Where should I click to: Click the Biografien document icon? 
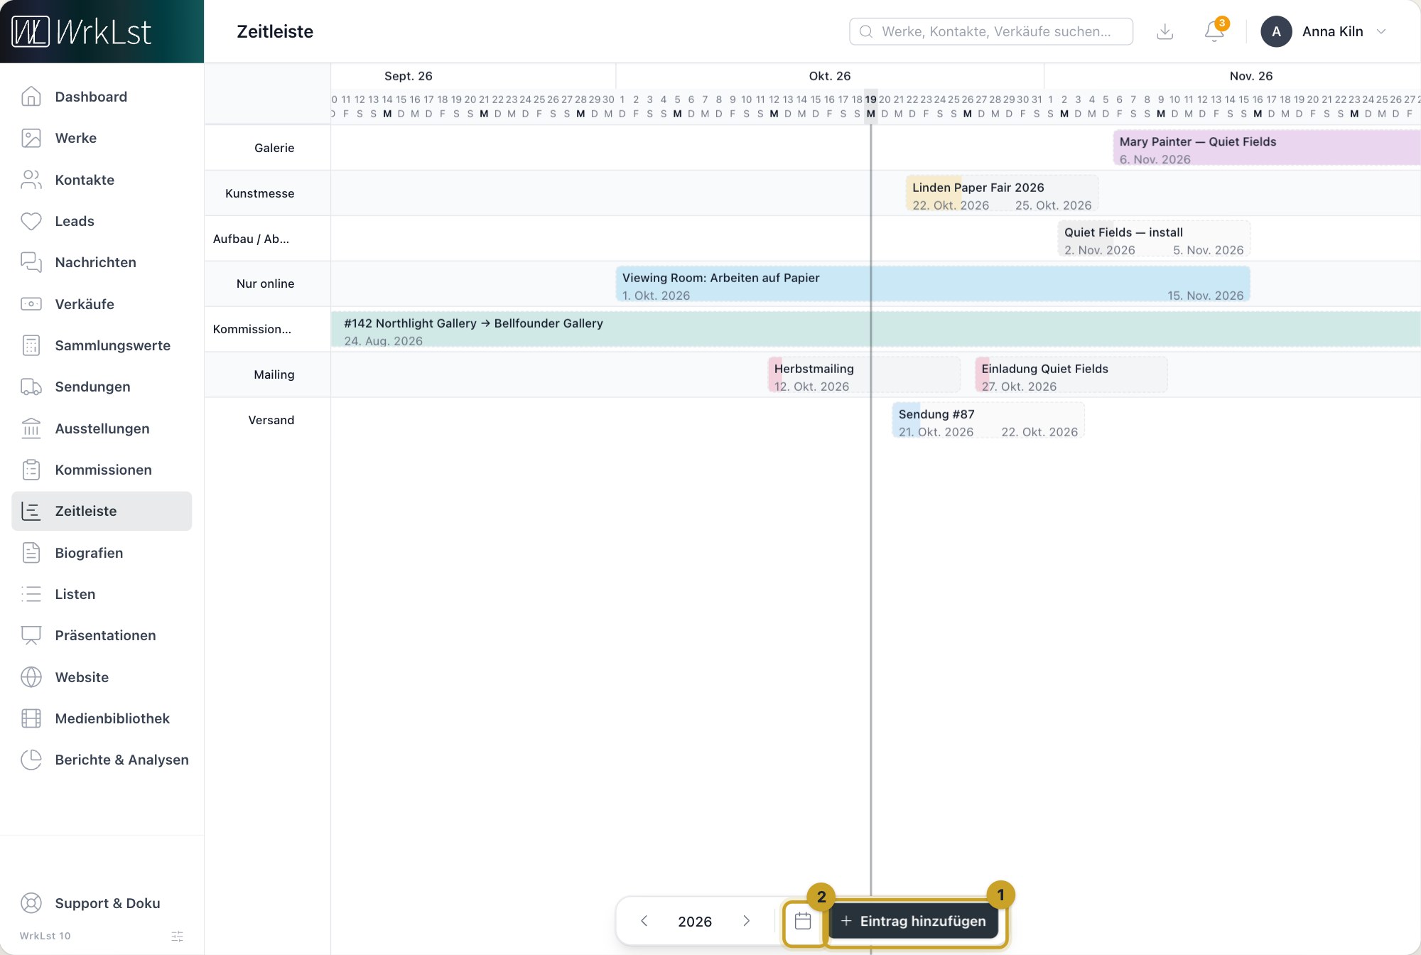click(x=31, y=553)
